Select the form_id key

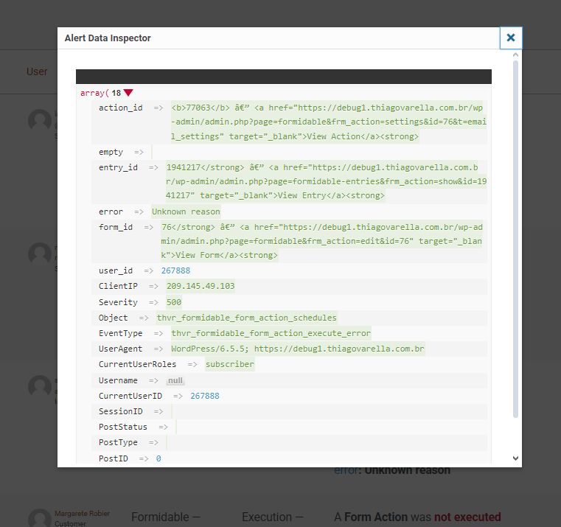point(116,227)
